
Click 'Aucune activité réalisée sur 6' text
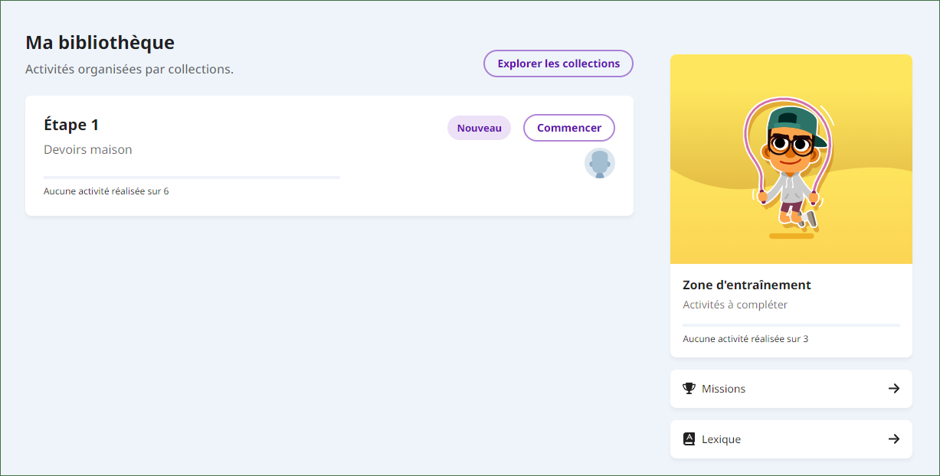coord(106,191)
